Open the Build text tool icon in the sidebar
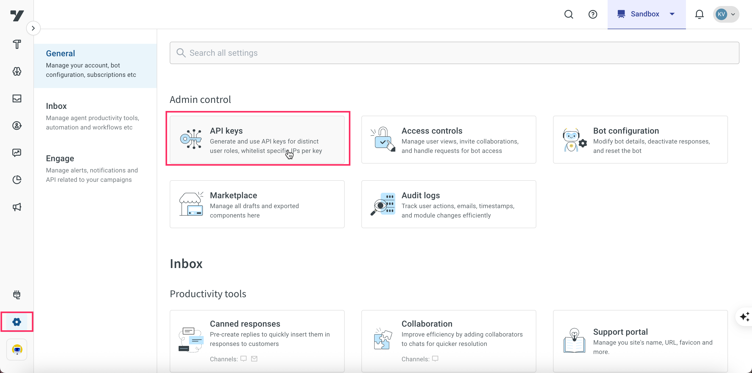This screenshot has width=752, height=373. [x=17, y=44]
